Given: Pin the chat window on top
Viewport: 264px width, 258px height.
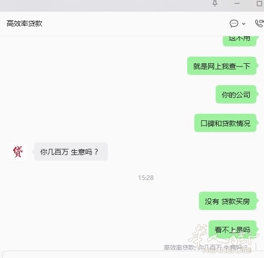Looking at the screenshot, I should (x=215, y=4).
